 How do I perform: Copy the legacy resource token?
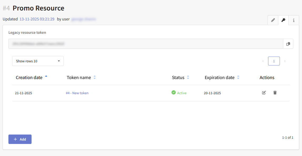pos(288,44)
